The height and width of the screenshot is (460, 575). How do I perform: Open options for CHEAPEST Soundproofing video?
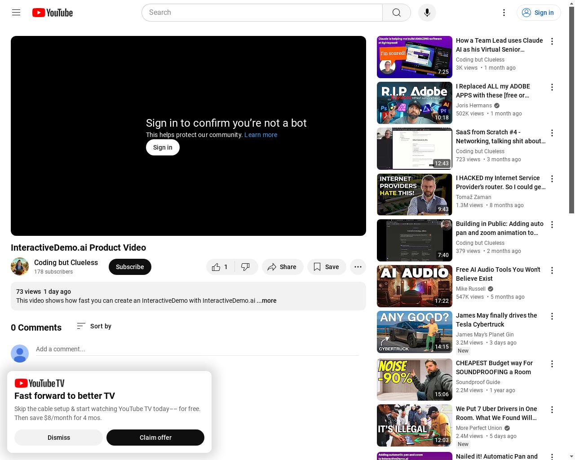coord(552,364)
